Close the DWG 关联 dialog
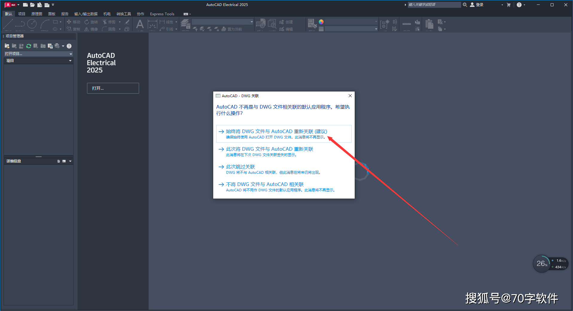The width and height of the screenshot is (573, 311). click(x=350, y=96)
